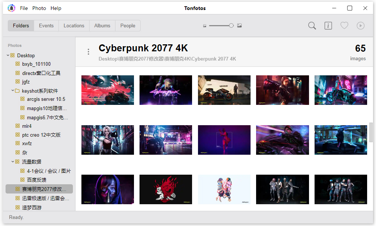
Task: Collapse the keyshot系列软件 folder
Action: (x=13, y=90)
